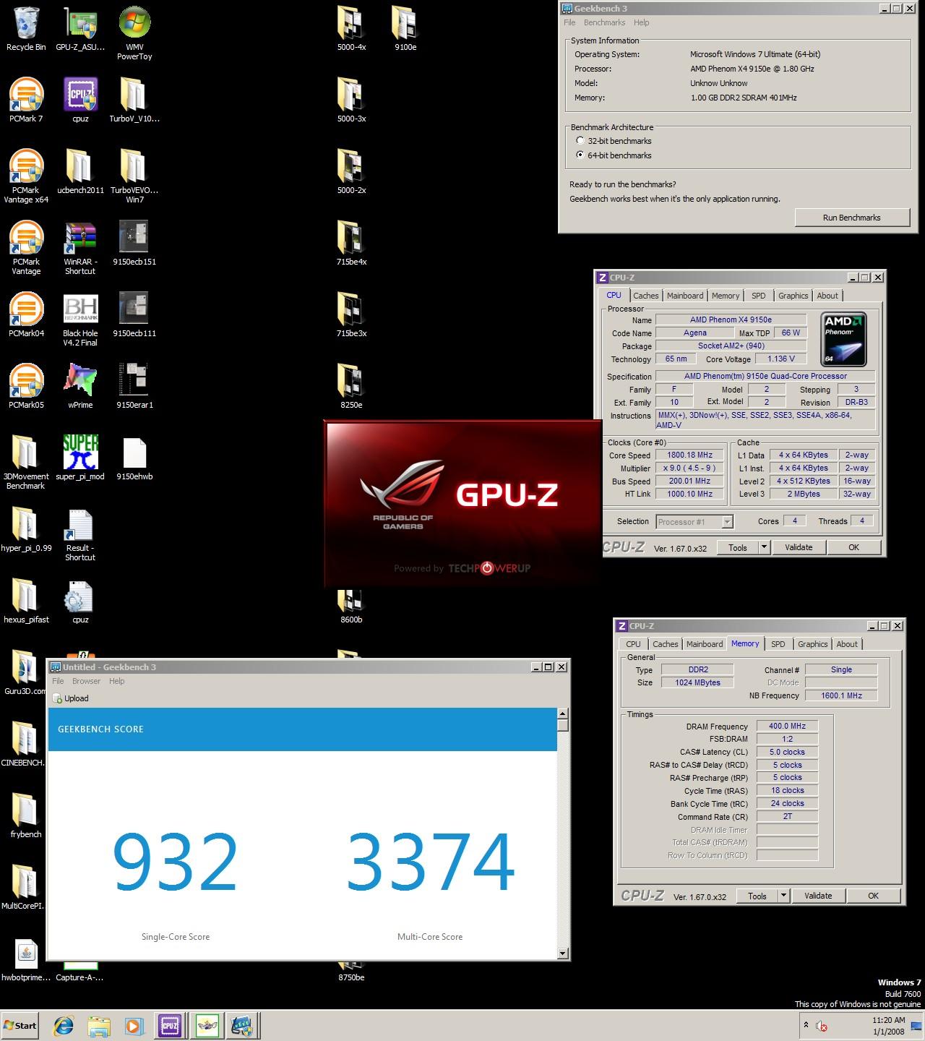Launch Internet Explorer from taskbar

[64, 1025]
